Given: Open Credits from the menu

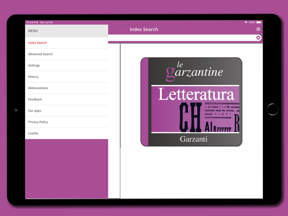Looking at the screenshot, I should pos(67,133).
